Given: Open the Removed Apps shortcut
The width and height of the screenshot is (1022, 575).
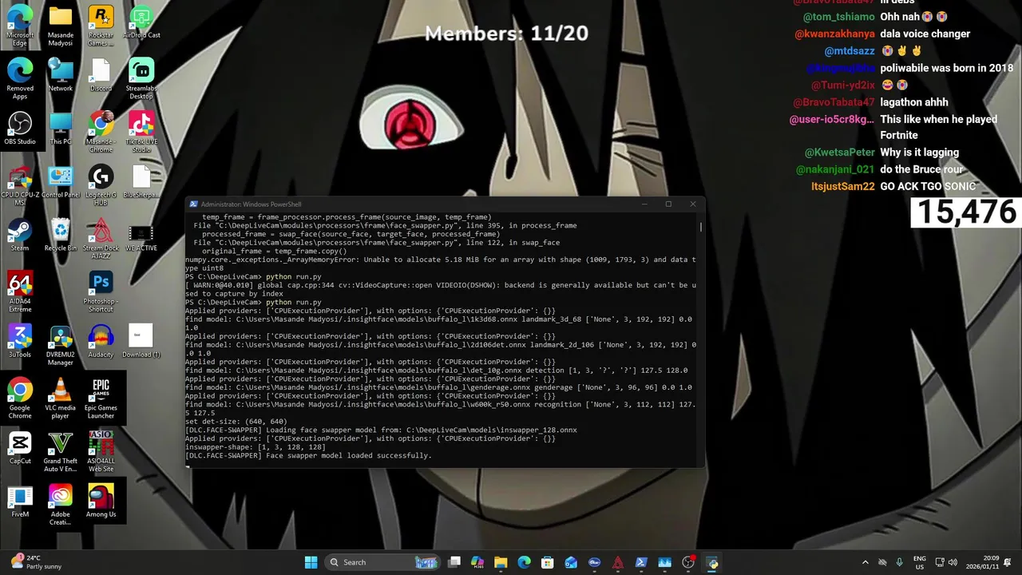Looking at the screenshot, I should click(20, 78).
